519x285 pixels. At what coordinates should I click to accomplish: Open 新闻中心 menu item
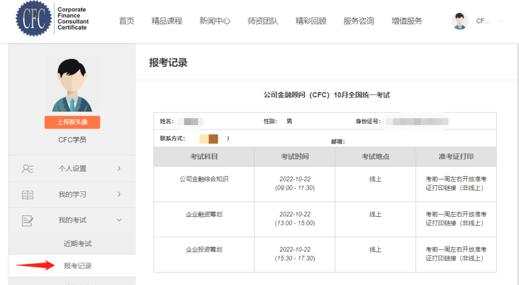(x=215, y=21)
